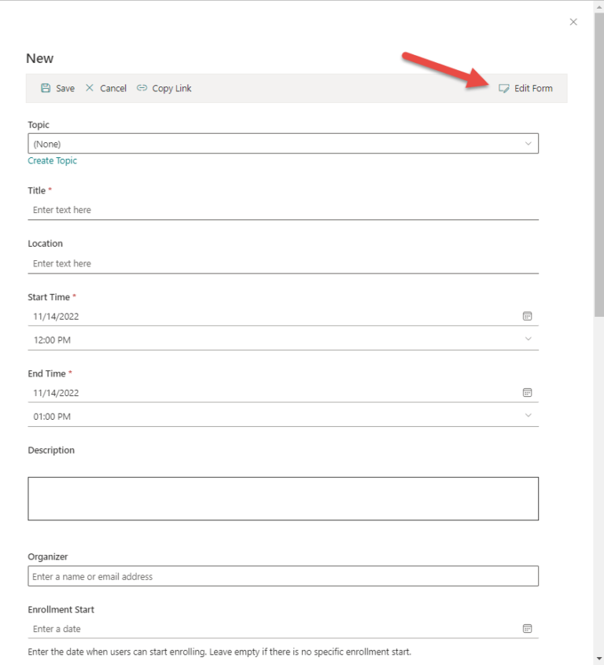The image size is (604, 665).
Task: Select Save in the form toolbar
Action: click(x=65, y=88)
